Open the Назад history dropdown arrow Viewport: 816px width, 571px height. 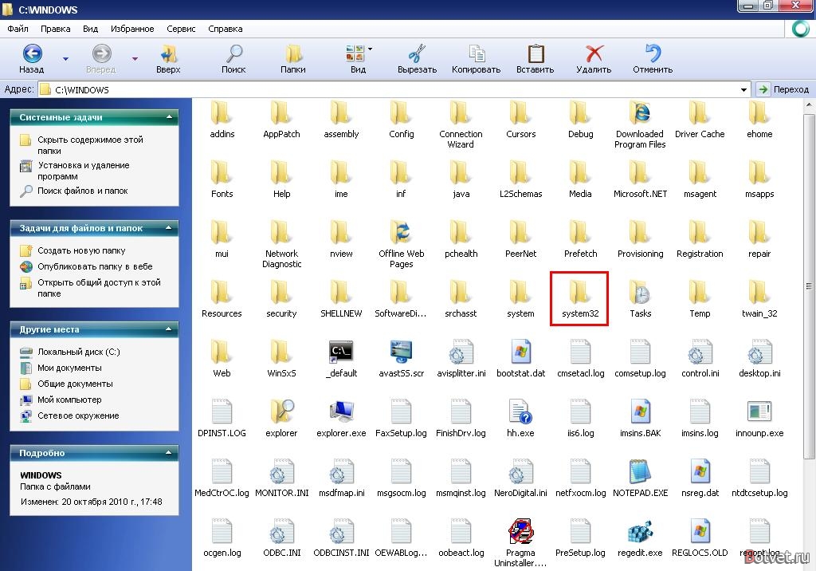pos(65,59)
